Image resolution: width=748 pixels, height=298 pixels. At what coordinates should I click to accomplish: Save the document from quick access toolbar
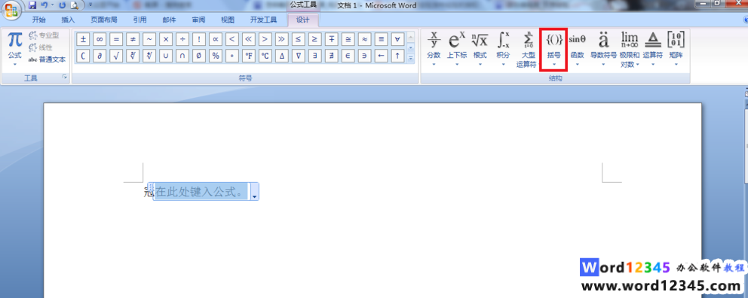point(32,5)
